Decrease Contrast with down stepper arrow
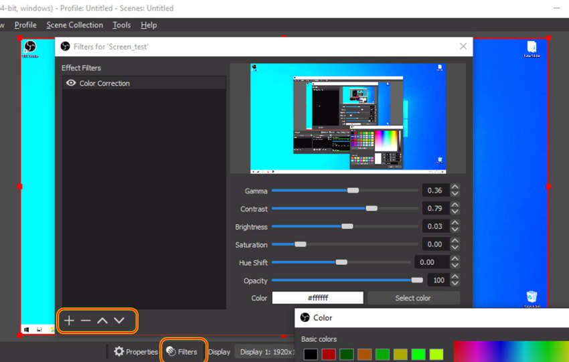Viewport: 569px width, 362px height. click(455, 211)
